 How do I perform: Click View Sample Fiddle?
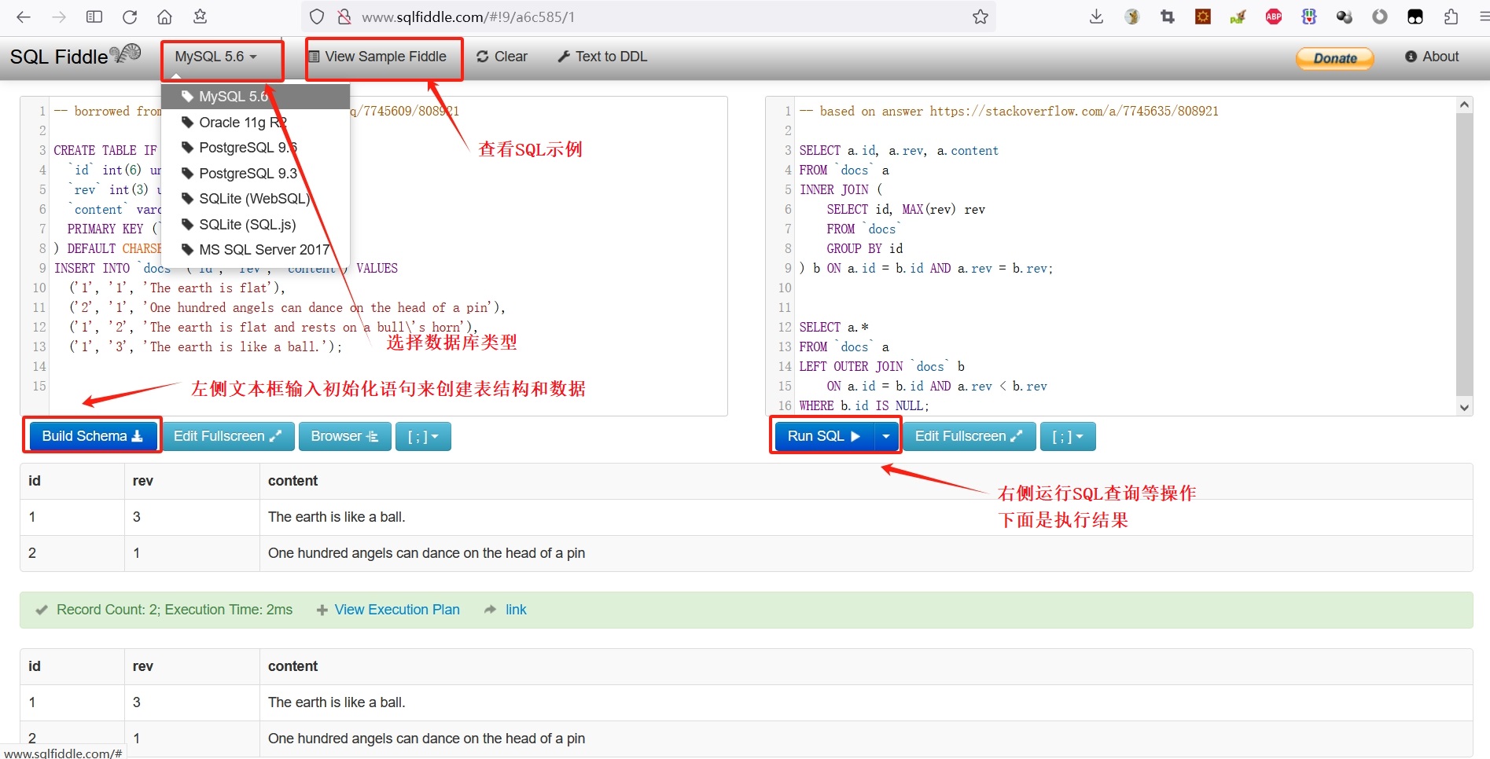(377, 57)
